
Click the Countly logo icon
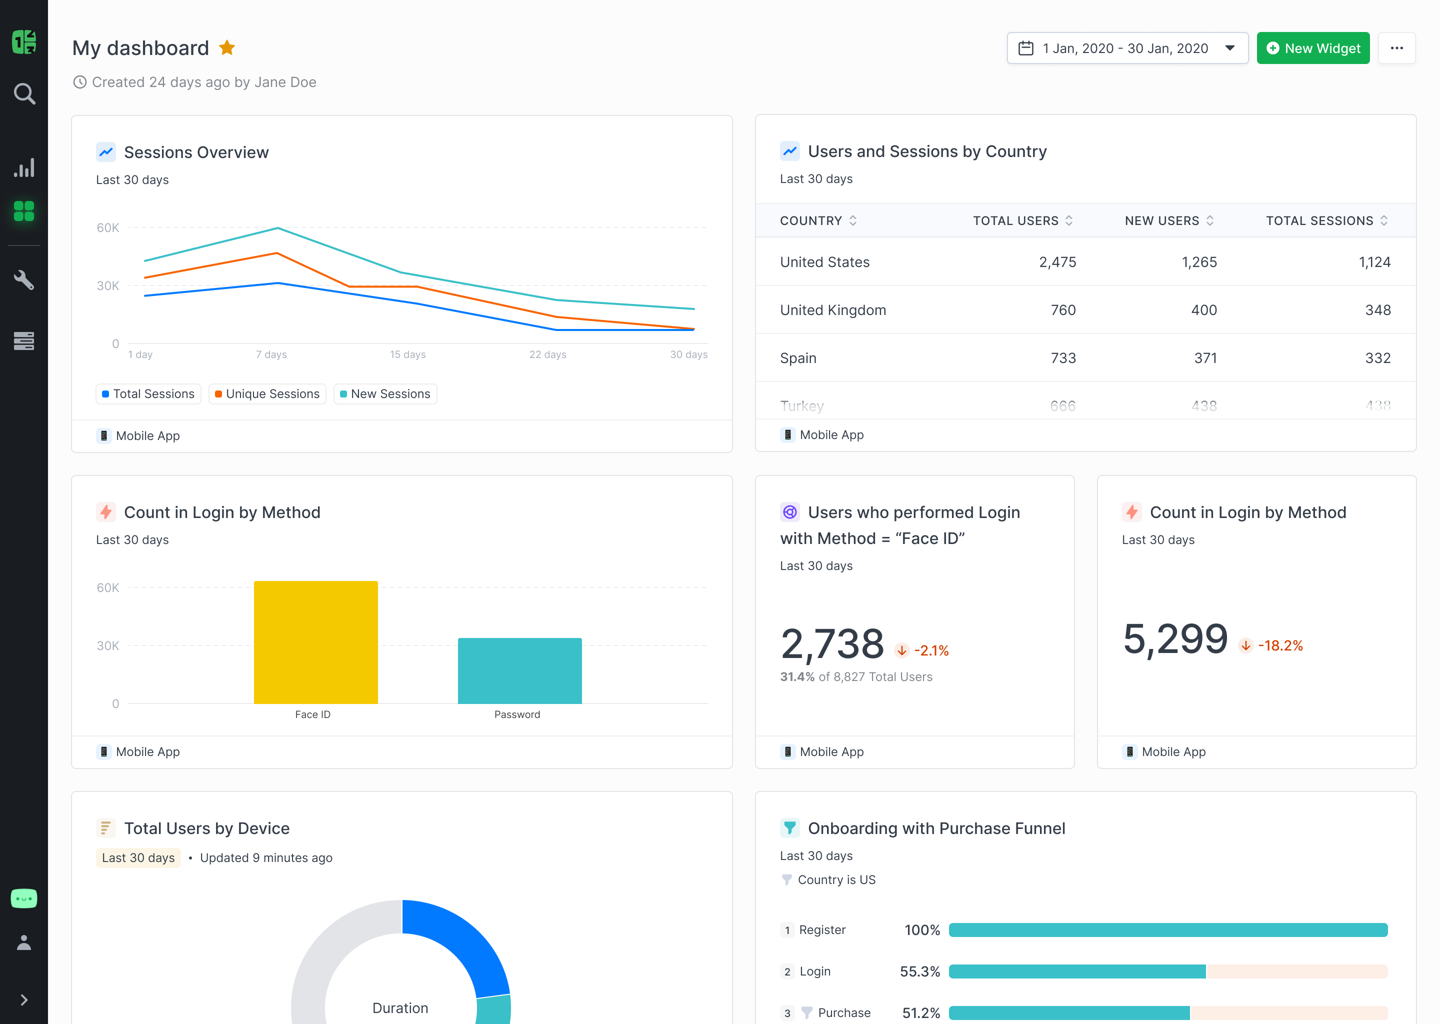pos(24,42)
